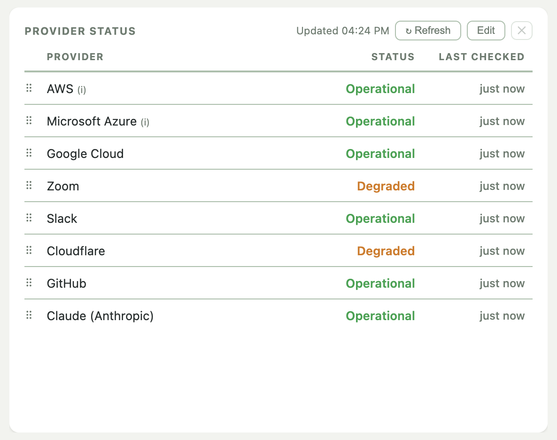Select the Claude (Anthropic) provider name
Viewport: 557px width, 440px height.
(x=100, y=316)
